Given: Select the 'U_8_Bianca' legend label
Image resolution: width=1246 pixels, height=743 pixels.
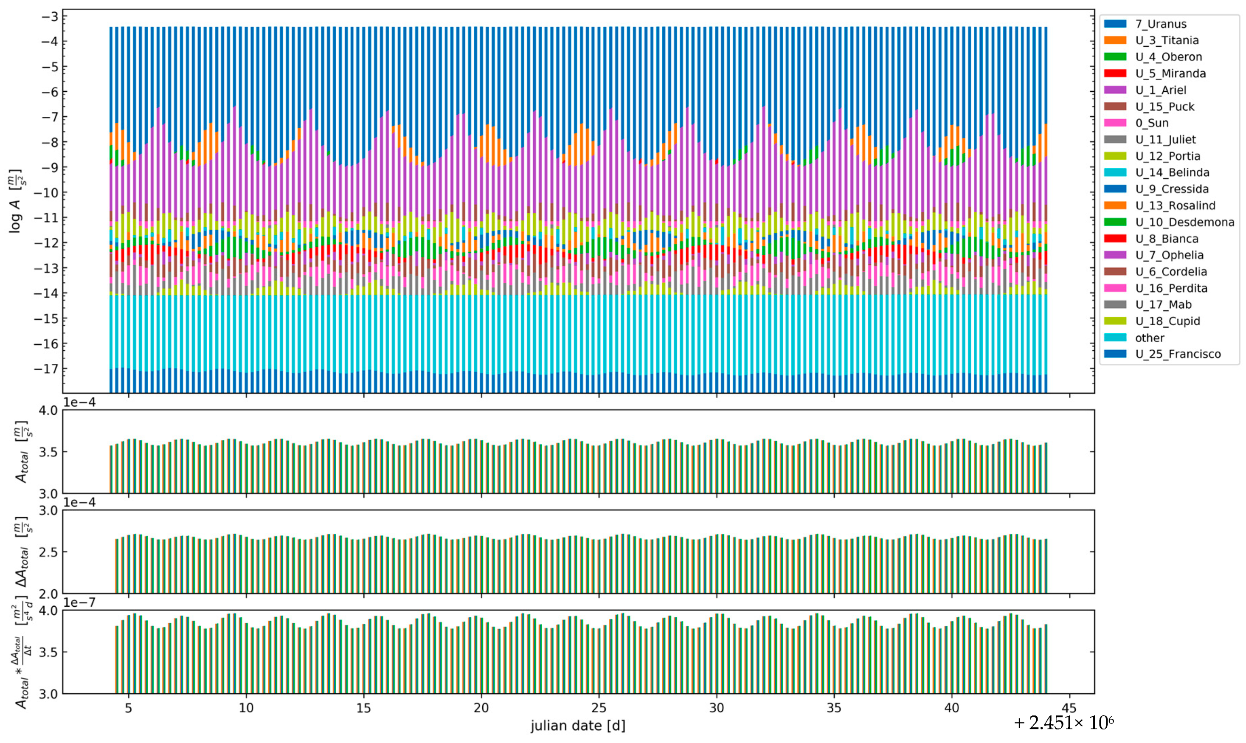Looking at the screenshot, I should [x=1167, y=239].
